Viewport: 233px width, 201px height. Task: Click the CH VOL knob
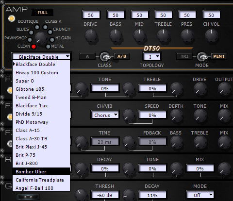(211, 35)
